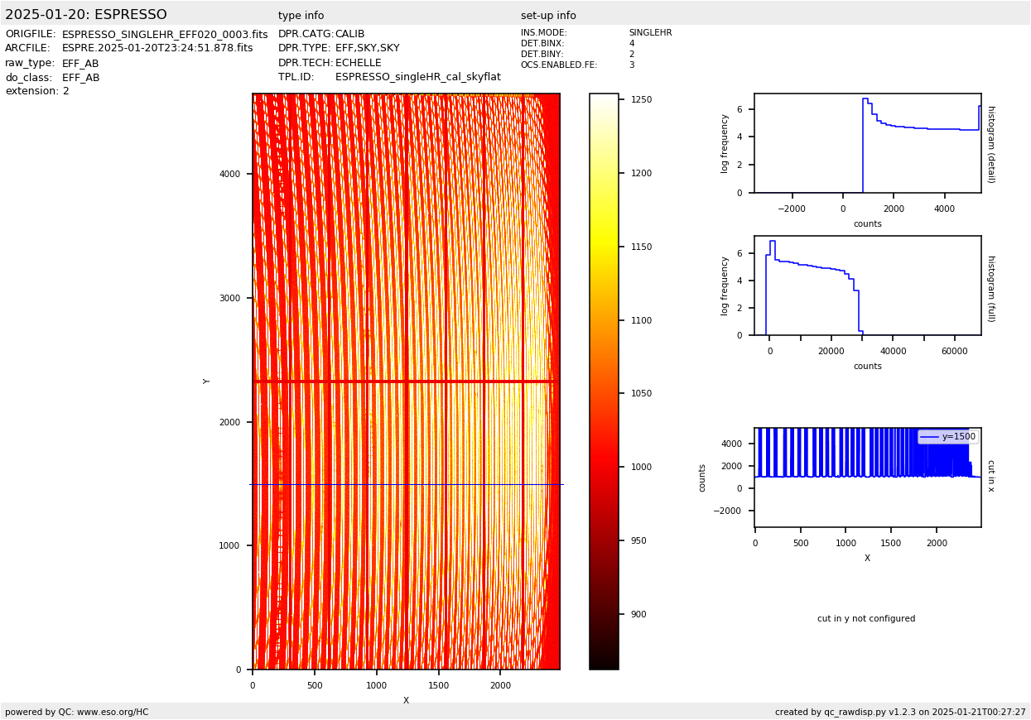Select the ARCFILE filename text

coord(157,49)
